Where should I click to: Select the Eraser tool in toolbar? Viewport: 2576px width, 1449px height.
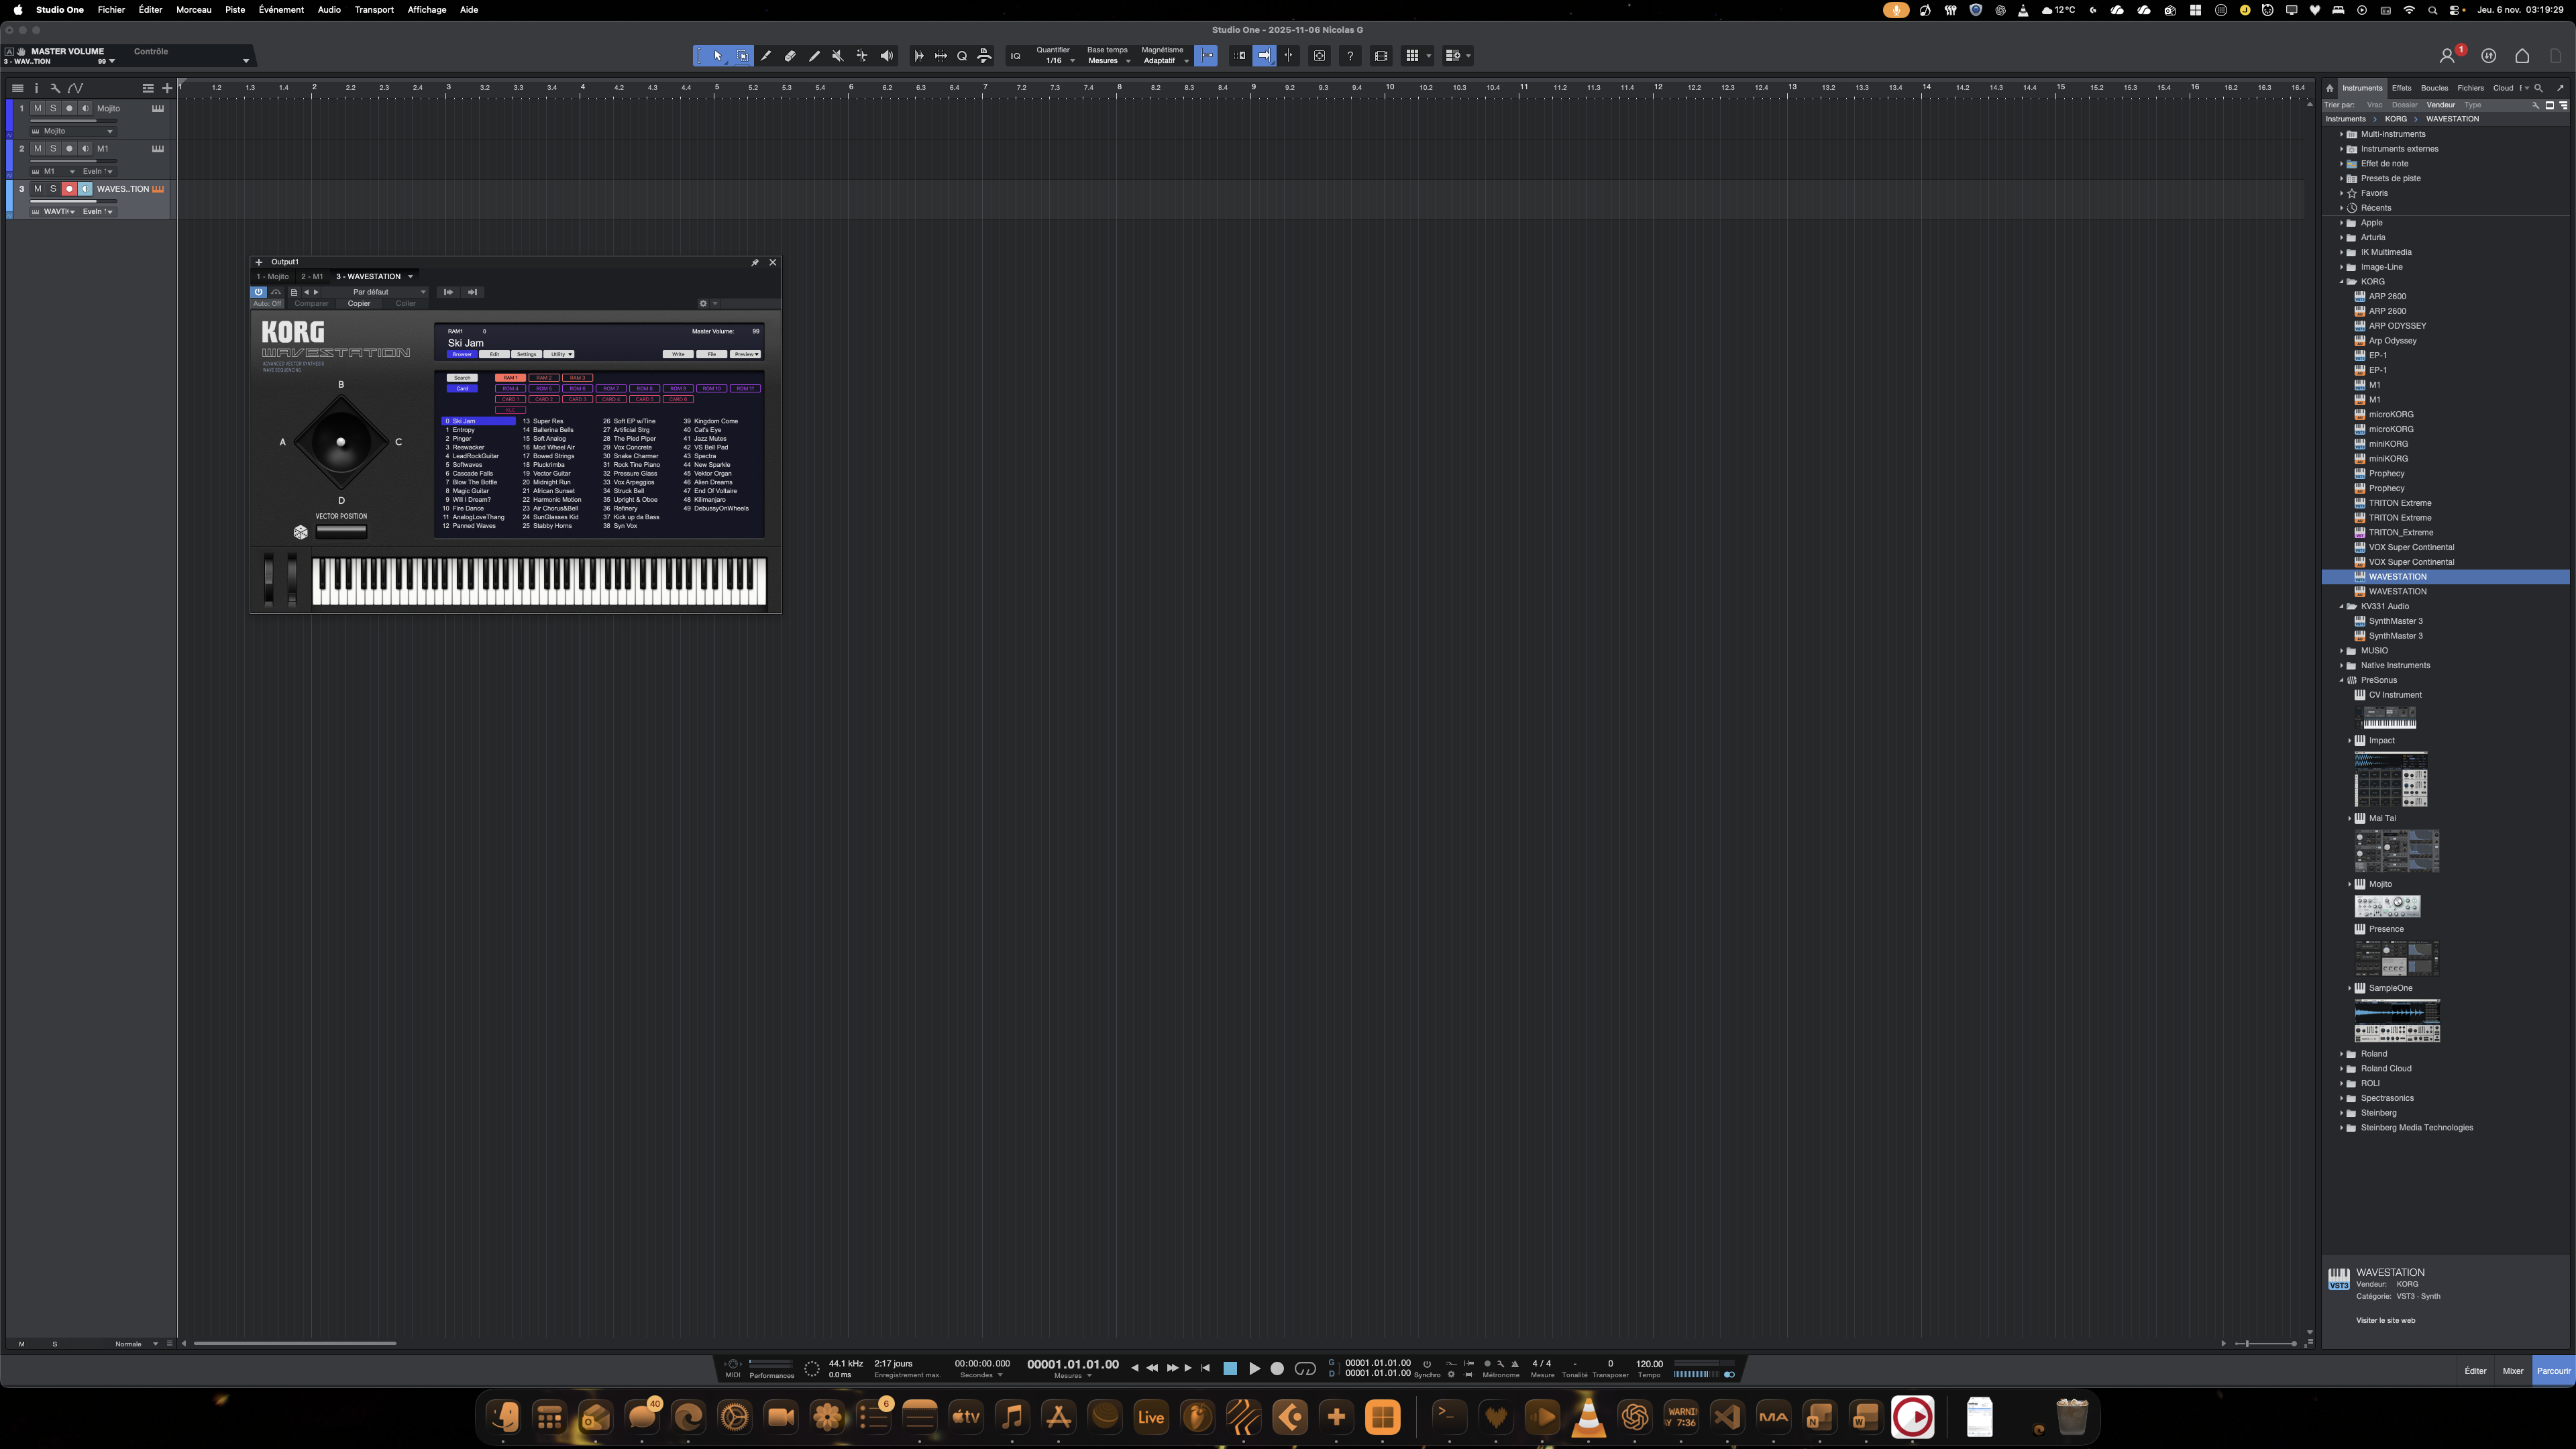(x=790, y=56)
